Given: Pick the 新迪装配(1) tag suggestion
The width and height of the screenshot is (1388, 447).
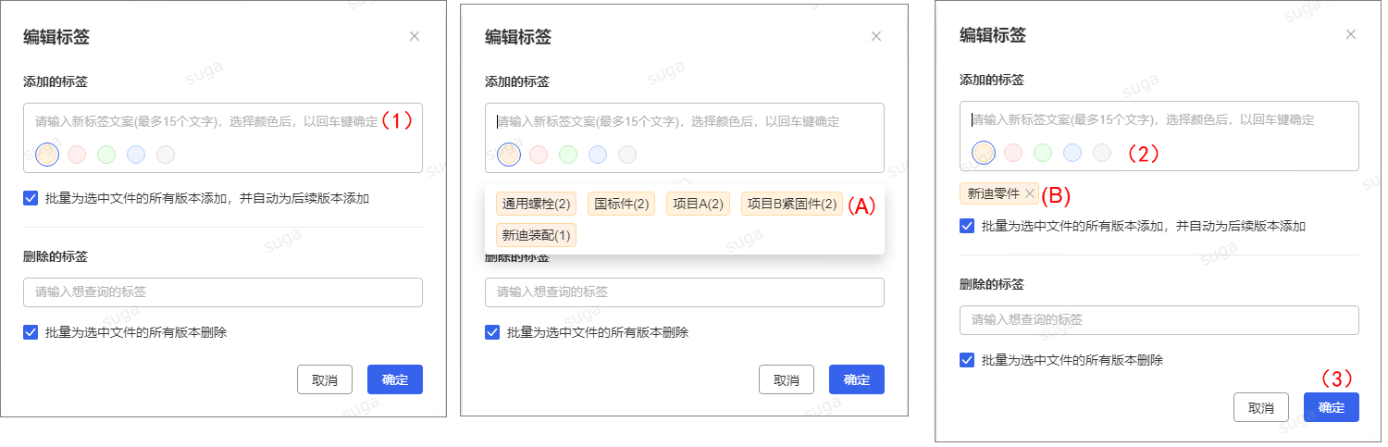Looking at the screenshot, I should click(537, 235).
